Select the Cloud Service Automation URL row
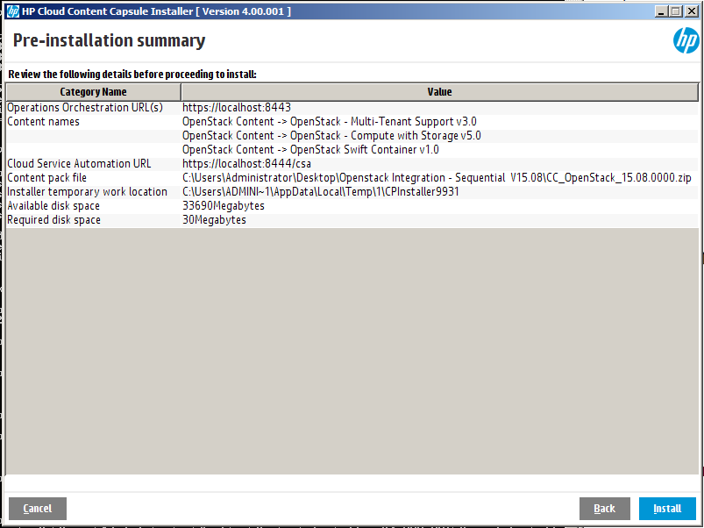The image size is (704, 528). pyautogui.click(x=79, y=164)
